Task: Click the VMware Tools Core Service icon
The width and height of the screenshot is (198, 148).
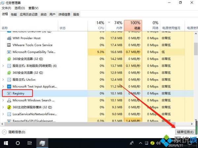Action: [x=9, y=45]
